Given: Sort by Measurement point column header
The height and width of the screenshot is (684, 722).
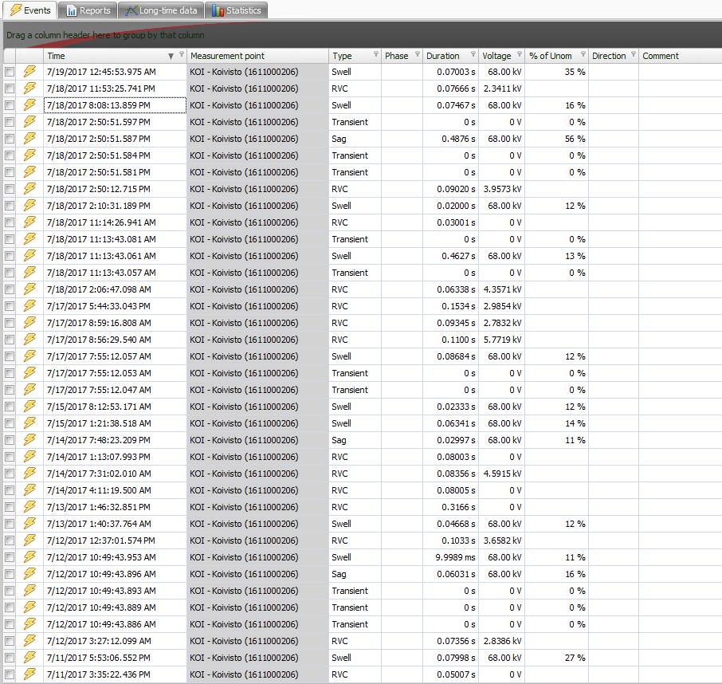Looking at the screenshot, I should [257, 56].
